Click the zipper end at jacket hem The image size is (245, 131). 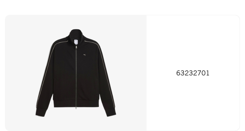click(x=76, y=107)
